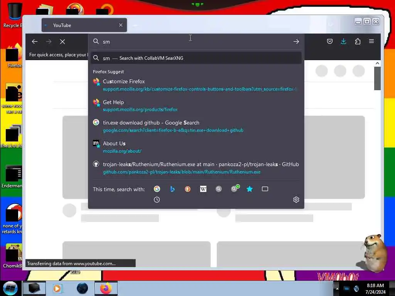The height and width of the screenshot is (296, 395).
Task: Open Windows Media Player in the taskbar
Action: (57, 288)
